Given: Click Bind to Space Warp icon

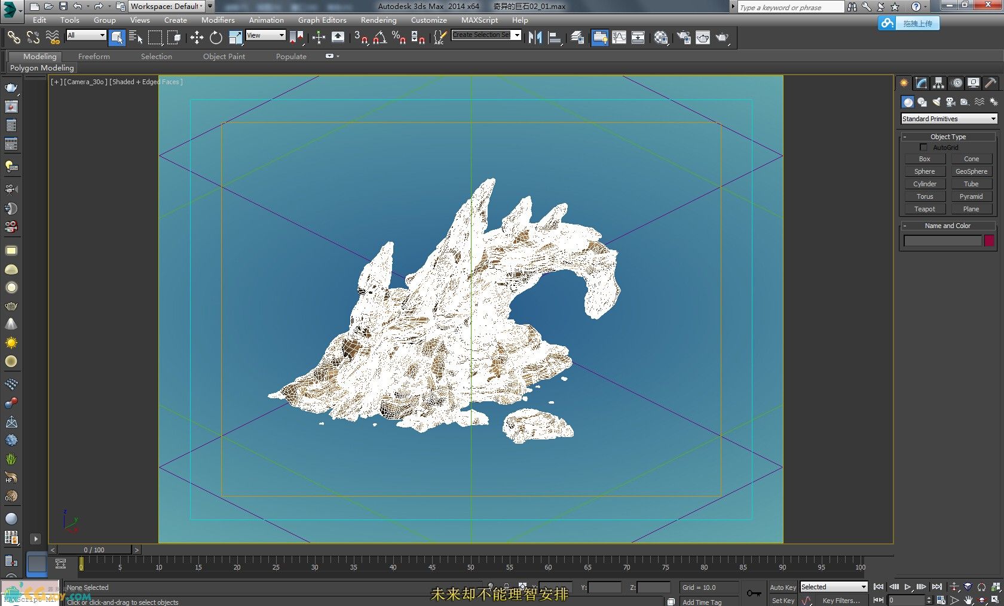Looking at the screenshot, I should (53, 38).
